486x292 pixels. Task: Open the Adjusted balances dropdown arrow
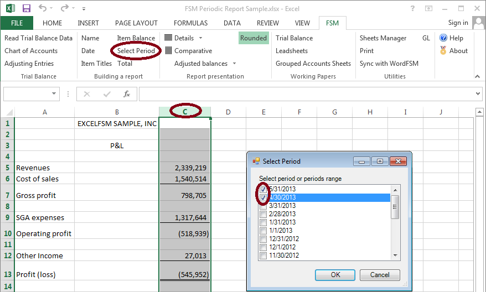(x=234, y=63)
